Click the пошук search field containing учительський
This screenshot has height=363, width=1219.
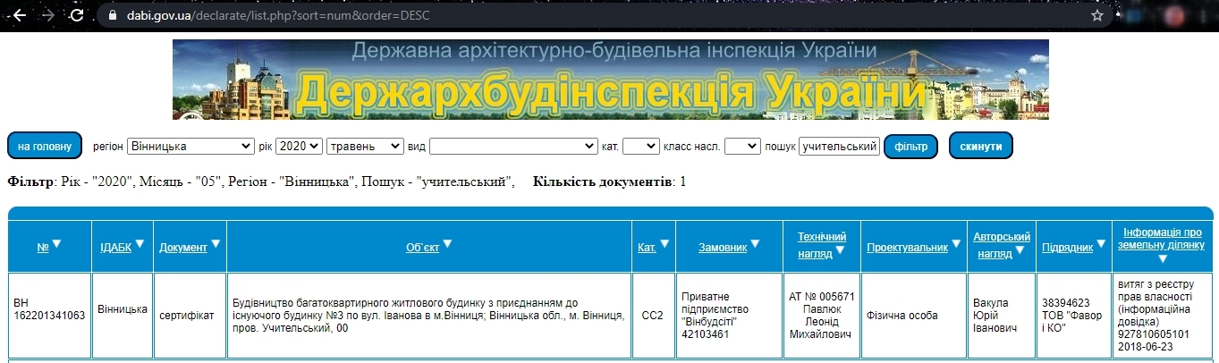pos(839,146)
